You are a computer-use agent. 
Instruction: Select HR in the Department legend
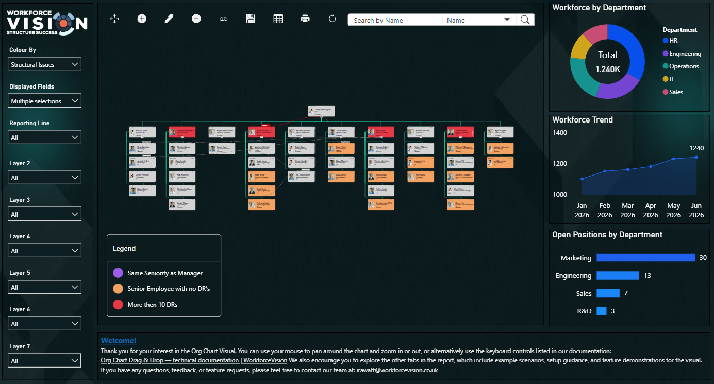click(x=670, y=41)
